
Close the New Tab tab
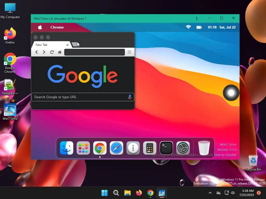point(67,45)
